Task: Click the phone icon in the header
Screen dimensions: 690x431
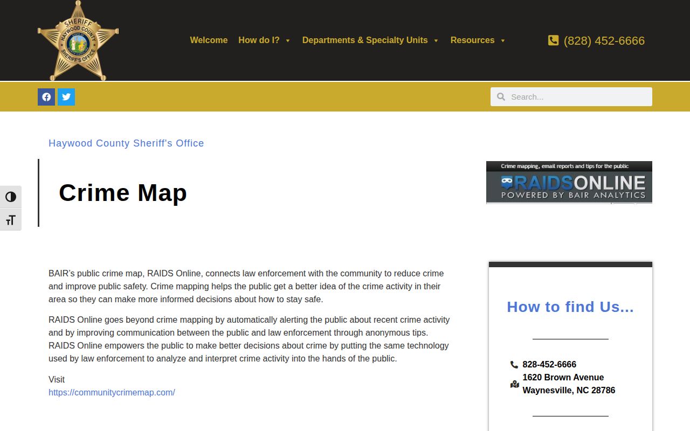Action: [553, 40]
